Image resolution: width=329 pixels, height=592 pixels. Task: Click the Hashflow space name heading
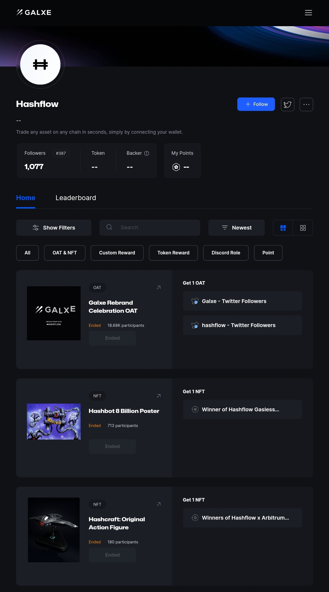click(x=37, y=104)
